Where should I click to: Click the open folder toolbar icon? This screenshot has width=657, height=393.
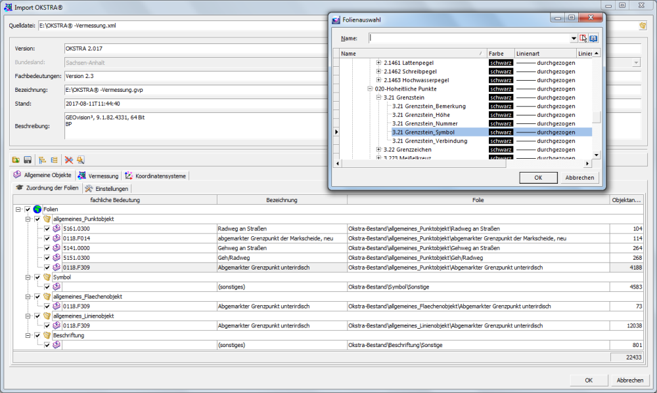point(16,160)
